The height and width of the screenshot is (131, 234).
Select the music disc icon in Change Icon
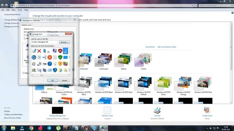click(34, 51)
